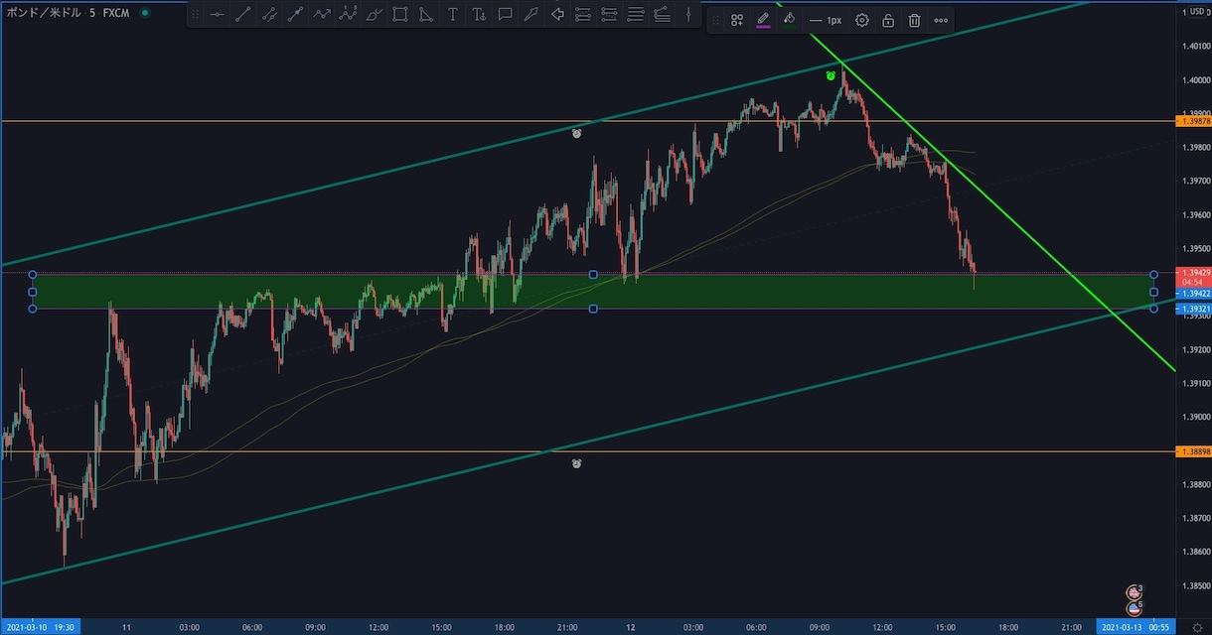Image resolution: width=1212 pixels, height=635 pixels.
Task: Change the line color with pencil swatch
Action: pyautogui.click(x=763, y=20)
